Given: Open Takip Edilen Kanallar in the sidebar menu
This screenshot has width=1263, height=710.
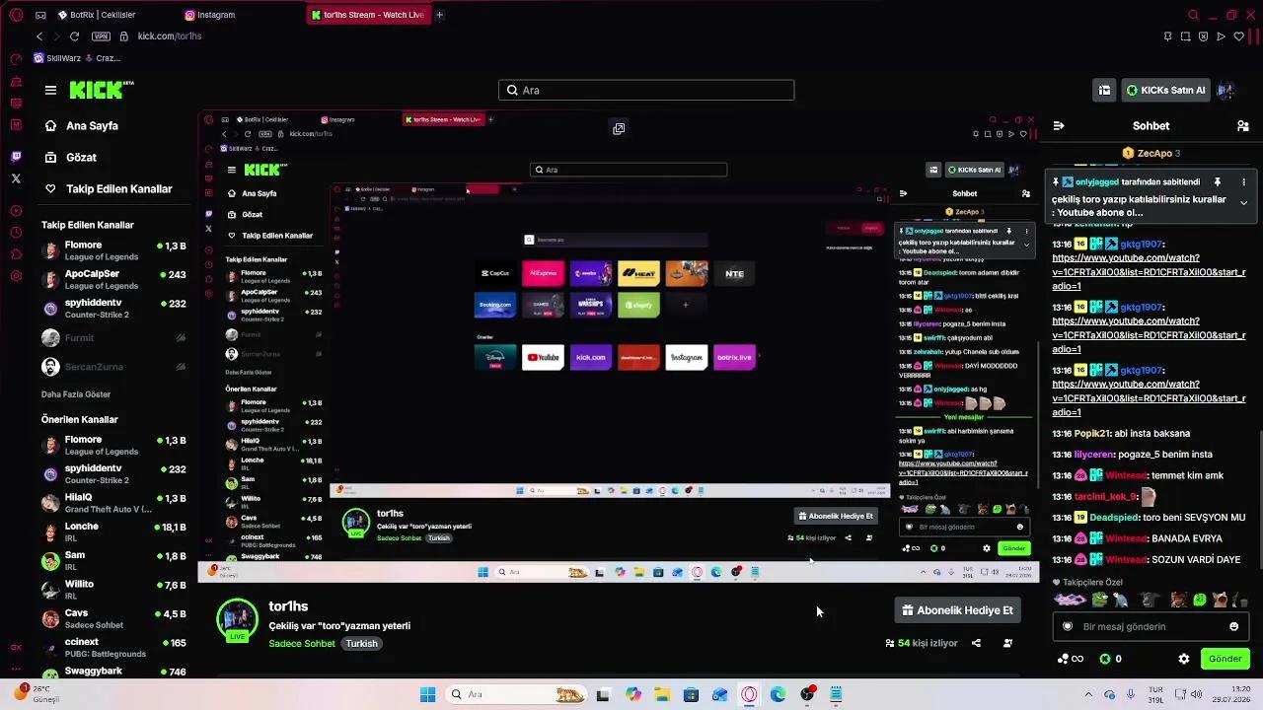Looking at the screenshot, I should (109, 188).
